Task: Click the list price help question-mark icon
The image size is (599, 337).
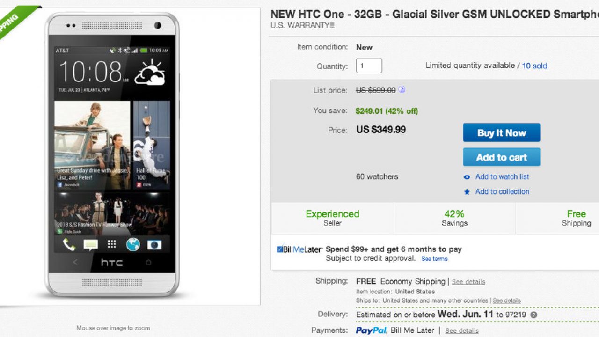Action: point(402,90)
